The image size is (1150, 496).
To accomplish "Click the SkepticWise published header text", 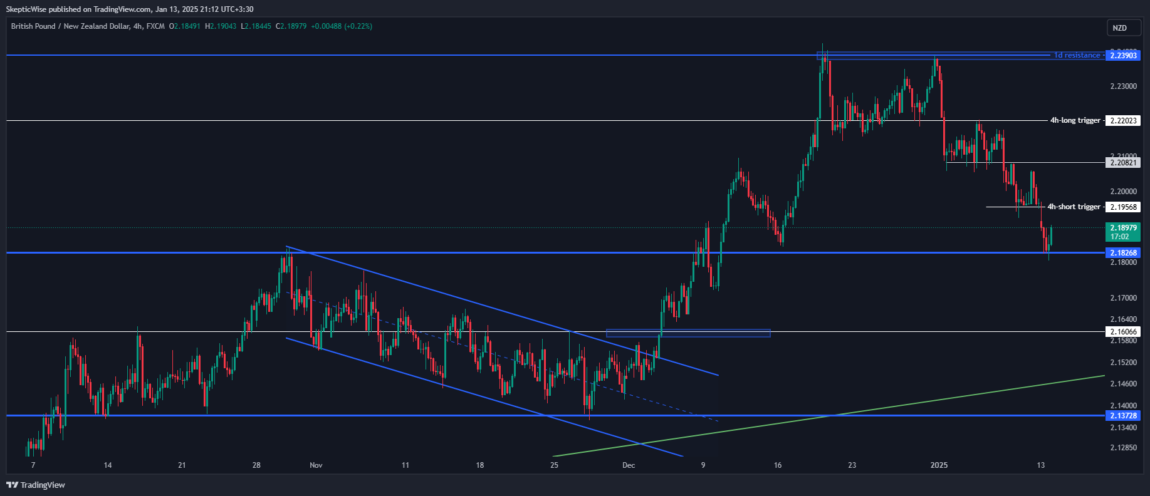I will tap(130, 9).
